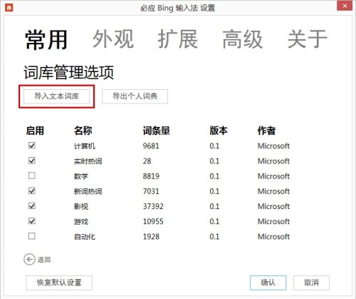Viewport: 356px width, 299px height.
Task: Go to the 高级 tab
Action: pyautogui.click(x=243, y=39)
